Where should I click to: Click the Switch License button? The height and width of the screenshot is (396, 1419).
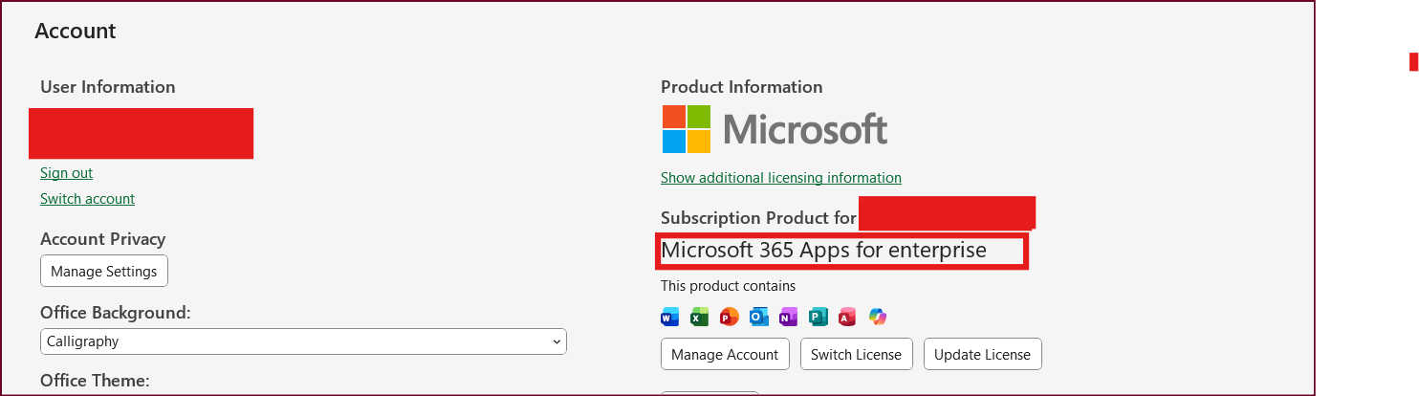pyautogui.click(x=856, y=354)
